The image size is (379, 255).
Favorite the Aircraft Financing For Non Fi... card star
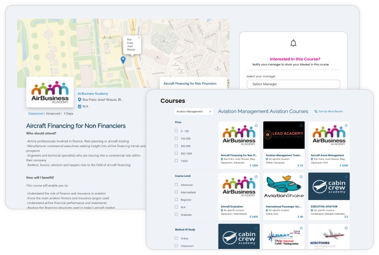point(256,125)
